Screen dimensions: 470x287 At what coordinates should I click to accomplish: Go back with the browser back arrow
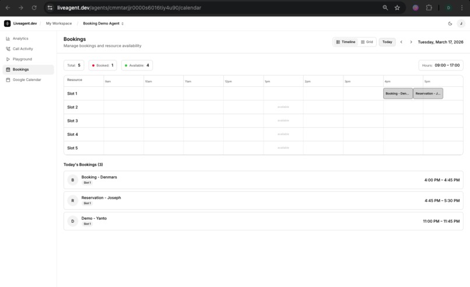pos(8,8)
